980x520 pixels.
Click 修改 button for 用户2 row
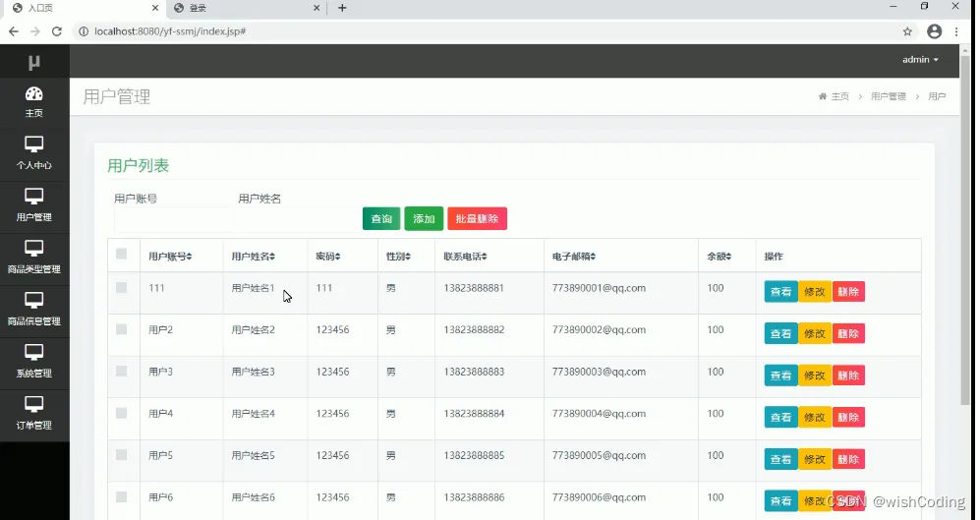815,334
